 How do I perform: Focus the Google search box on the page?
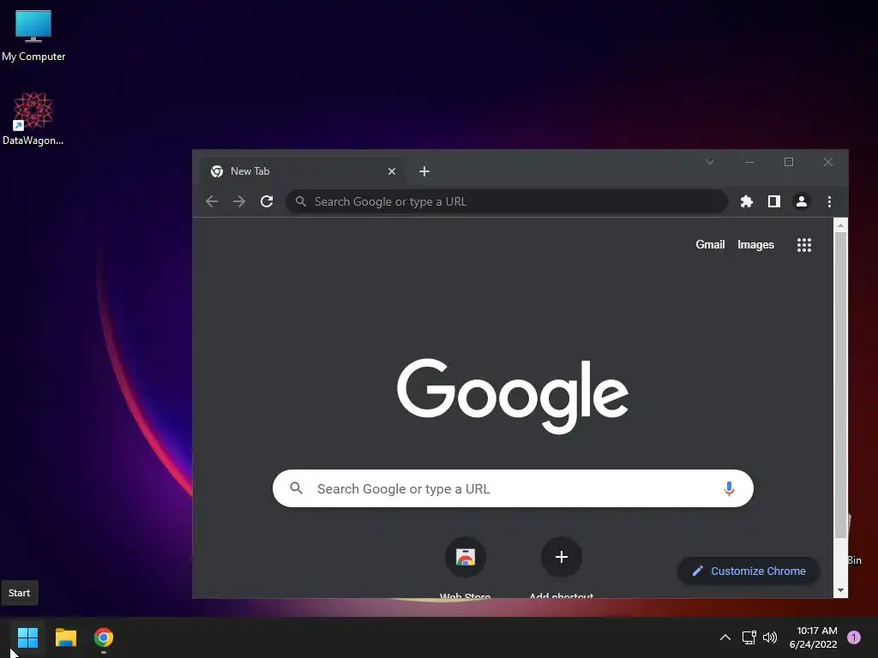click(x=513, y=488)
